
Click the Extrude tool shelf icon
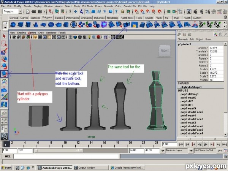127,24
